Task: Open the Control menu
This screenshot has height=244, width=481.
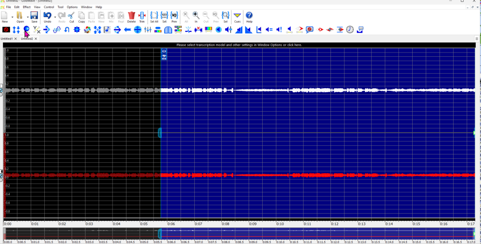Action: 49,7
